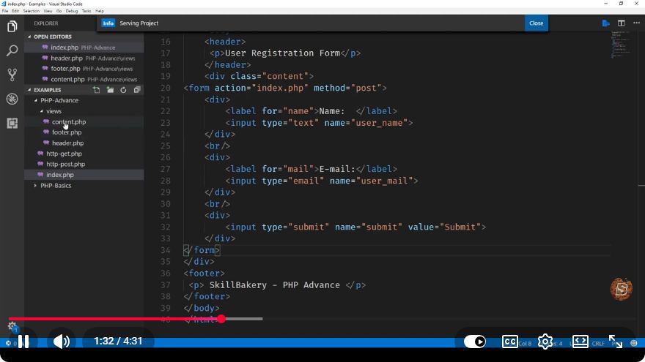The width and height of the screenshot is (645, 362).
Task: Open the Selection menu
Action: [32, 11]
